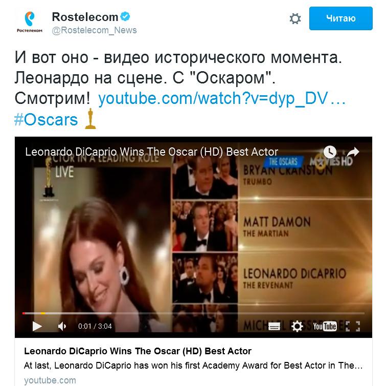Open card title Leonardo DiCaprio Wins The Oscar
Image resolution: width=387 pixels, height=386 pixels.
(x=138, y=351)
